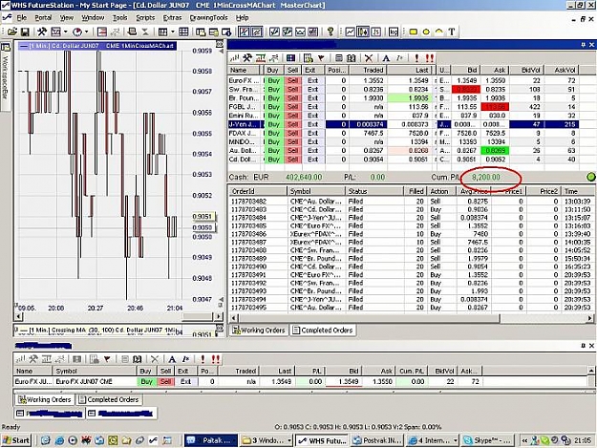
Task: Open the Extras menu
Action: (x=172, y=17)
